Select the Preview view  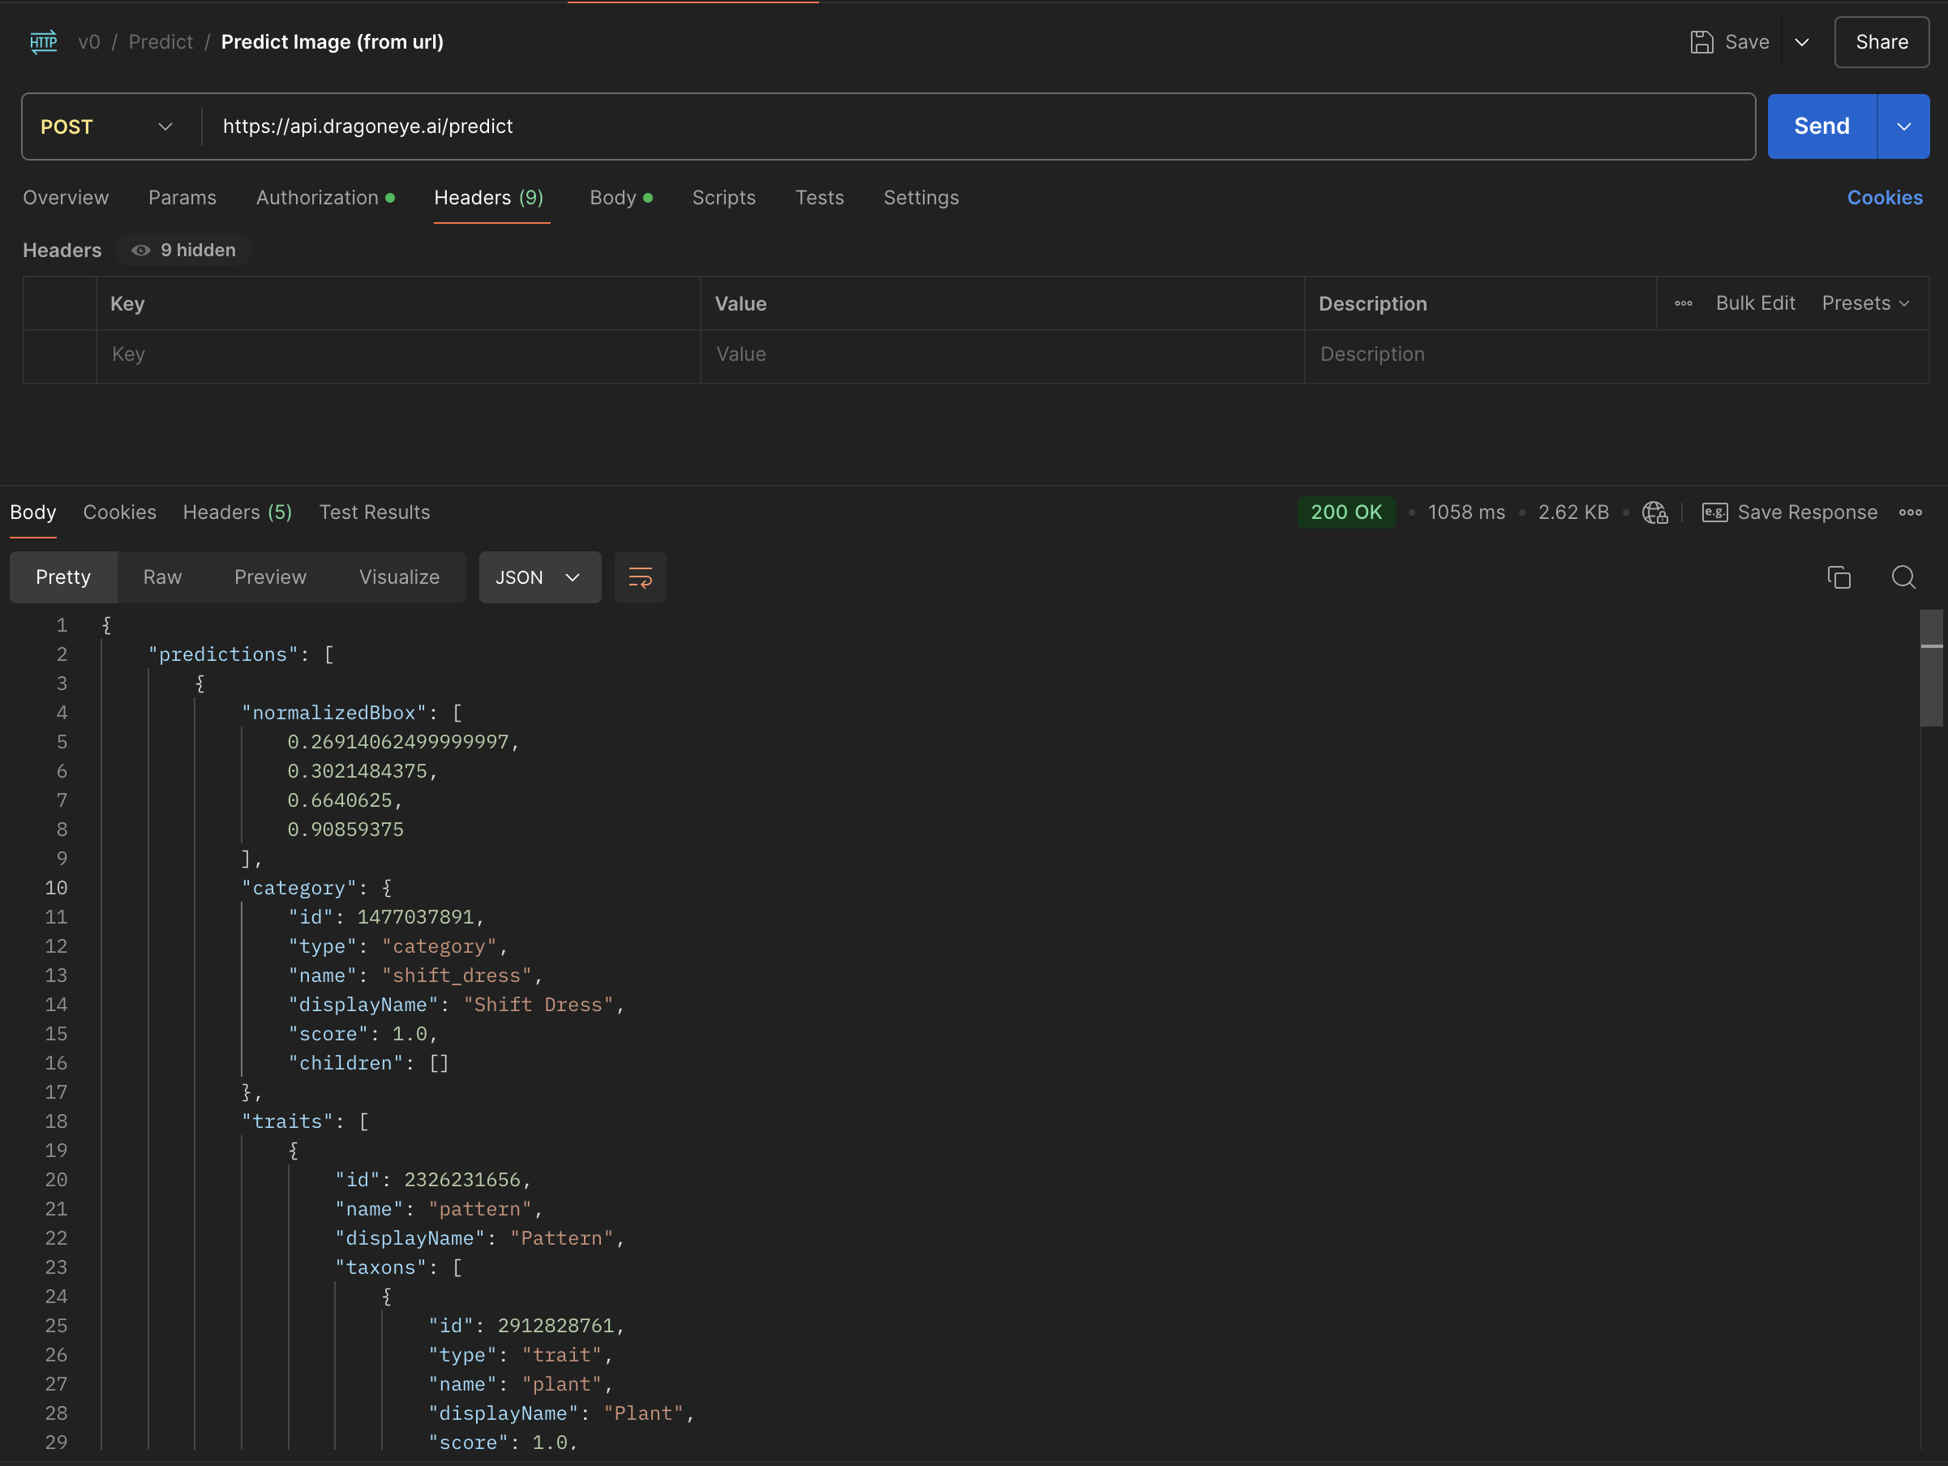[270, 577]
